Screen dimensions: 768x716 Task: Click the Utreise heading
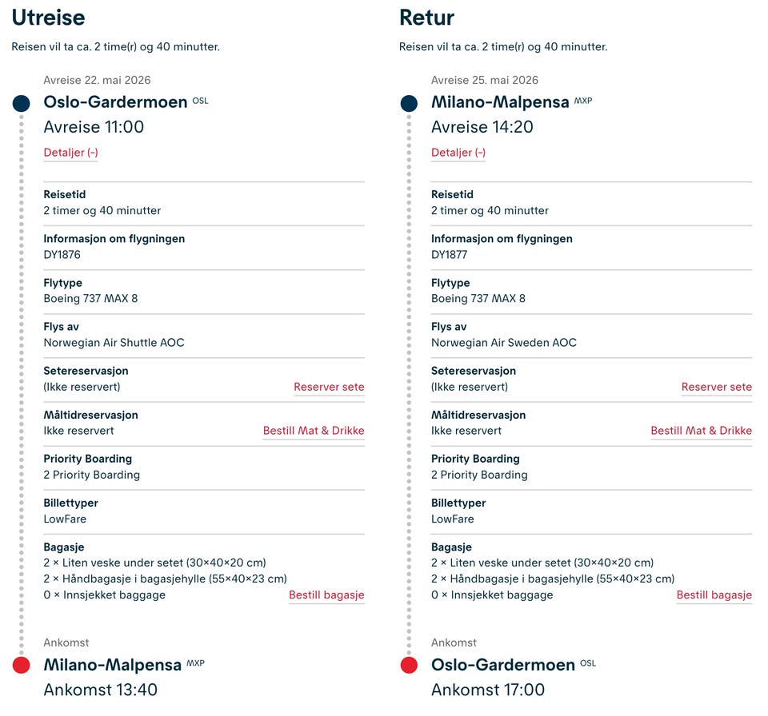click(48, 18)
